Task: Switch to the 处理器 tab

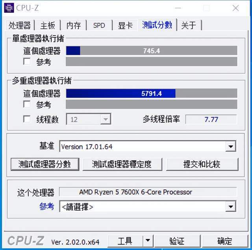Action: (19, 25)
